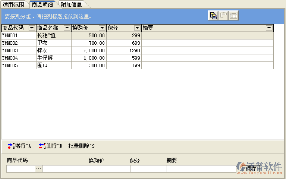Open the 商品代码 column filter dropdown
Screen dimensions: 286x179
coord(32,28)
